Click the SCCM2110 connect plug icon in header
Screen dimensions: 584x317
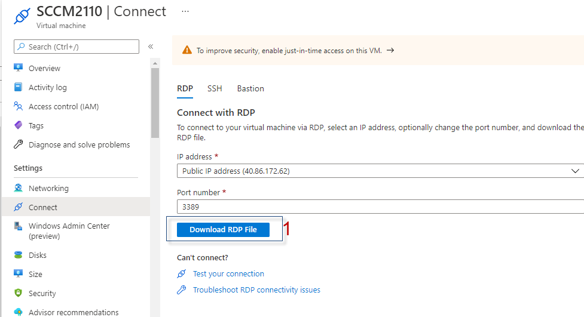(22, 16)
